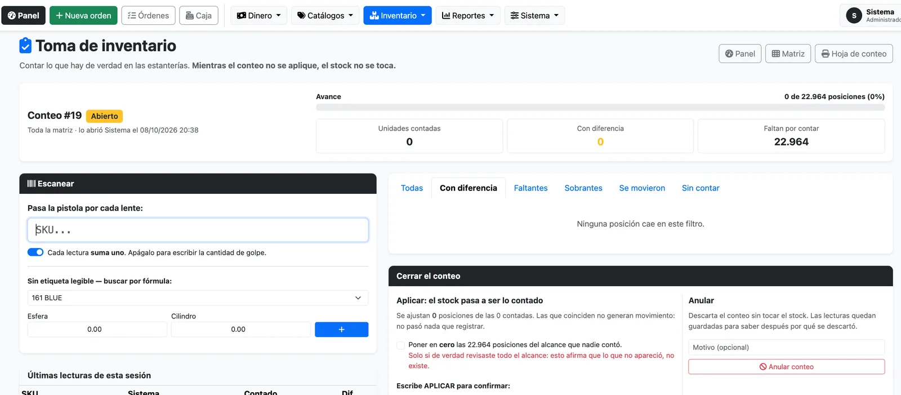Image resolution: width=901 pixels, height=395 pixels.
Task: Click the Avance progress bar
Action: [x=600, y=107]
